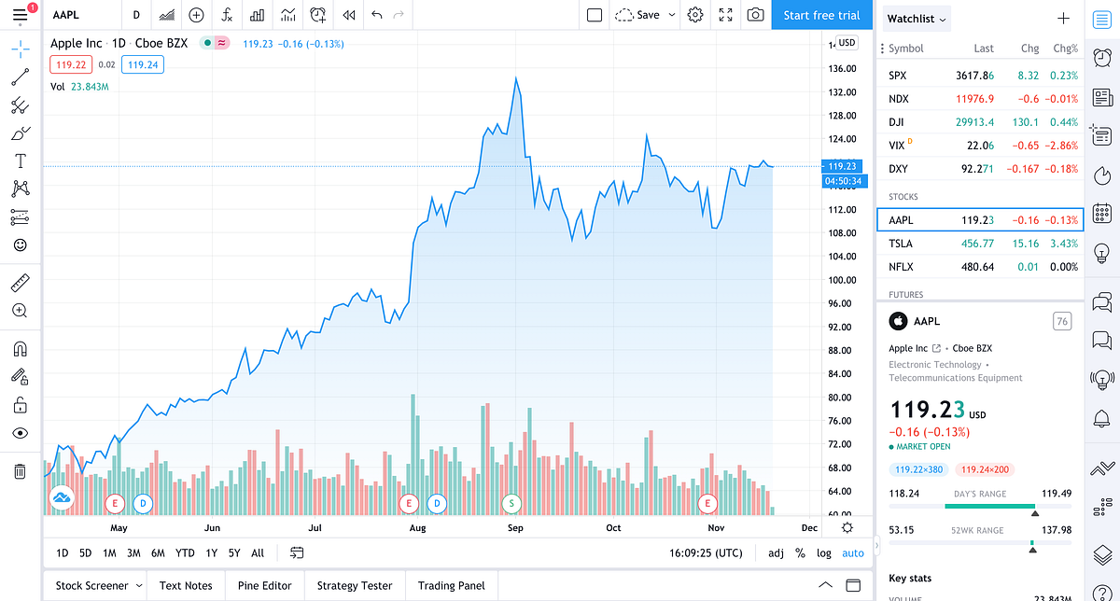
Task: Remove all drawings with the trash icon
Action: click(x=20, y=471)
